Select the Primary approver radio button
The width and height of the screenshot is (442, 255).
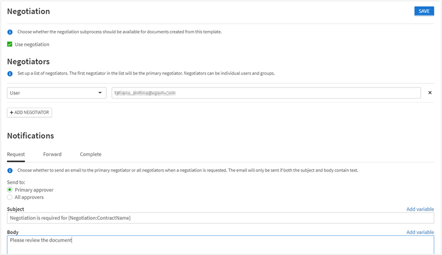click(10, 190)
